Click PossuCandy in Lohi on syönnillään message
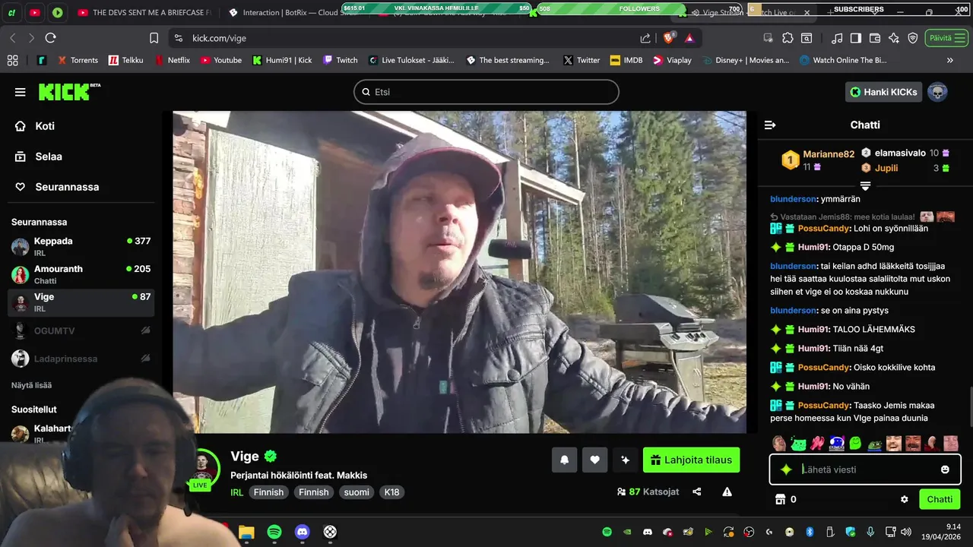This screenshot has height=547, width=973. 824,228
